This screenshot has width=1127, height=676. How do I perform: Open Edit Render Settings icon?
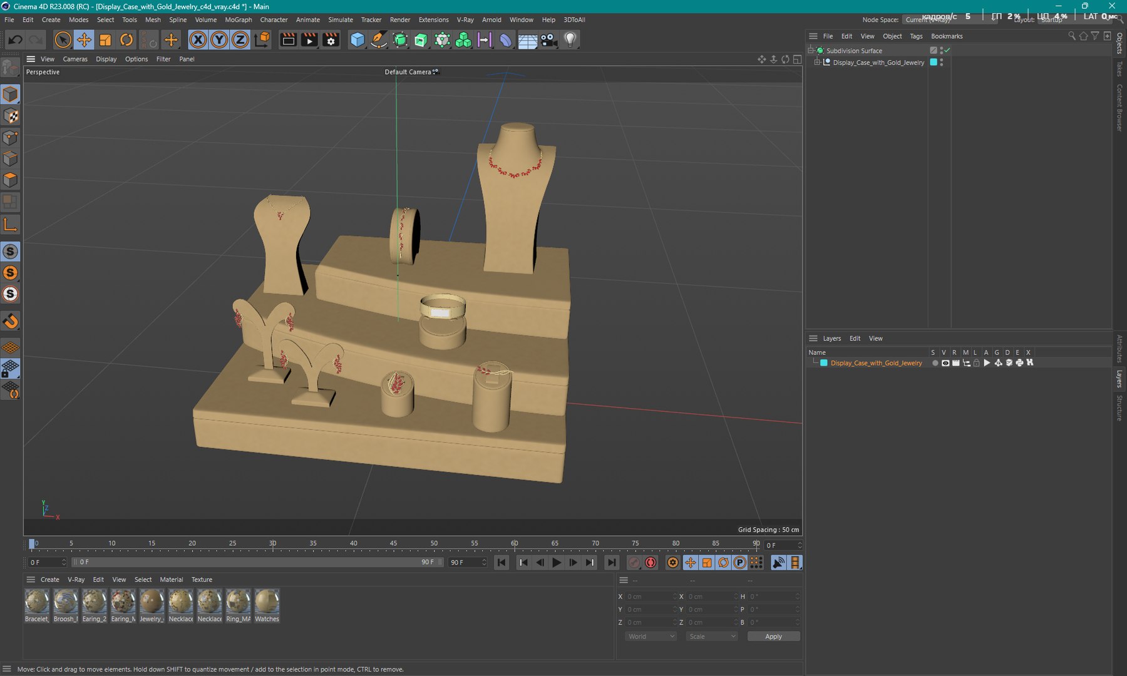pos(331,40)
